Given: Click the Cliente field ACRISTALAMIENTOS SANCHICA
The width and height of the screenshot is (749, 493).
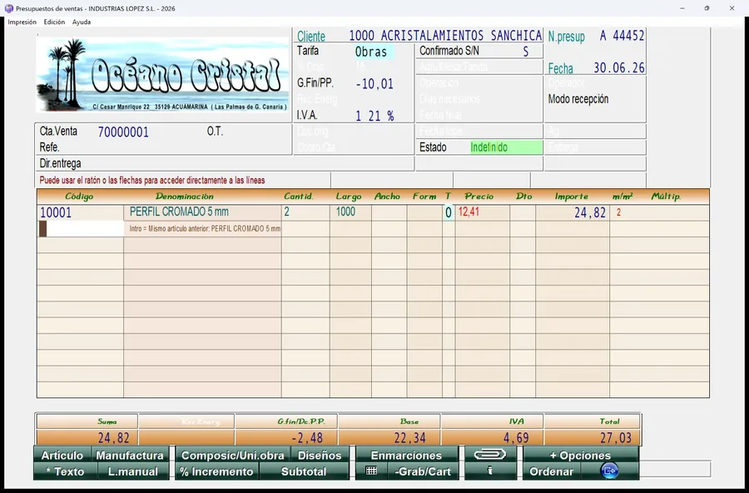Looking at the screenshot, I should point(444,35).
